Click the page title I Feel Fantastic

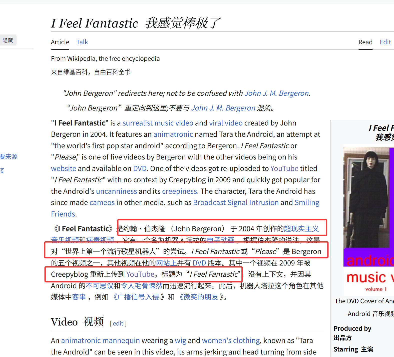95,23
